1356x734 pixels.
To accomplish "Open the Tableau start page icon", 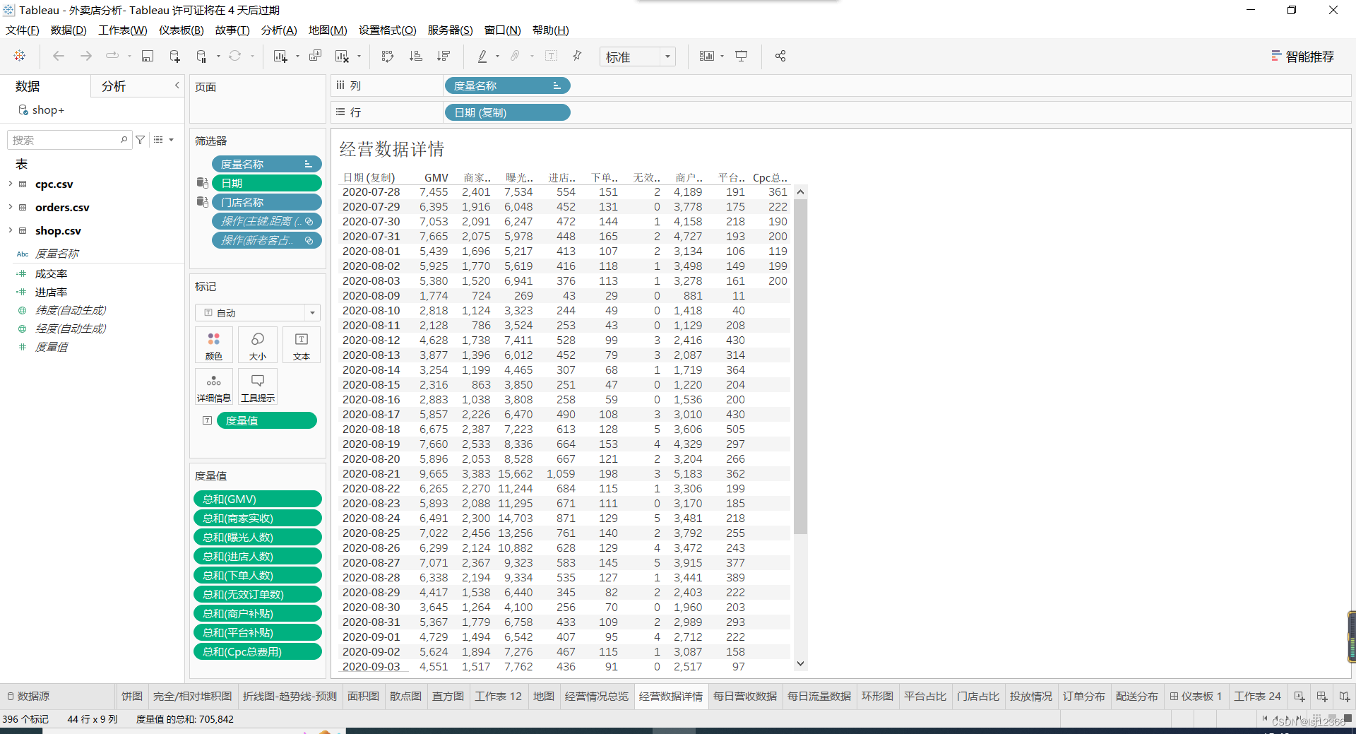I will click(20, 56).
